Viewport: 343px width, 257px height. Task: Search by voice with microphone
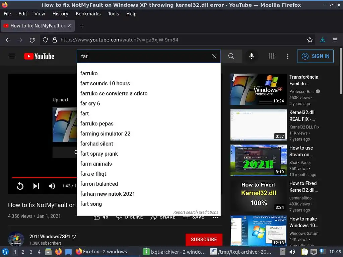click(x=252, y=56)
